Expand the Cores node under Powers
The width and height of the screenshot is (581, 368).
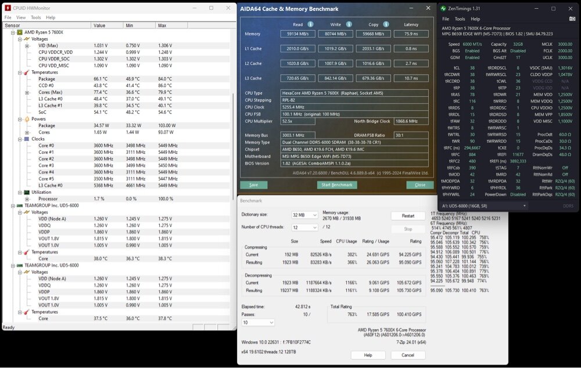[x=27, y=132]
